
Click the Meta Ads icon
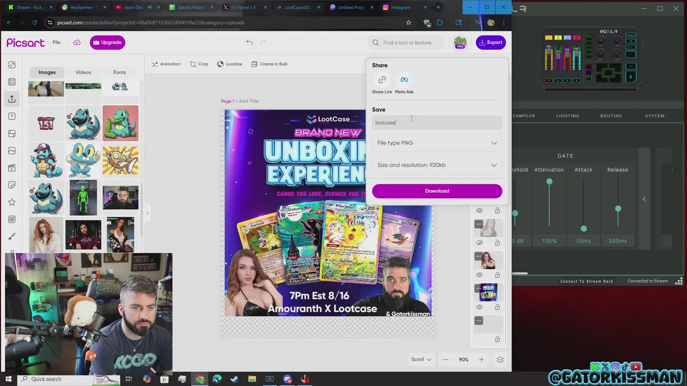[404, 80]
